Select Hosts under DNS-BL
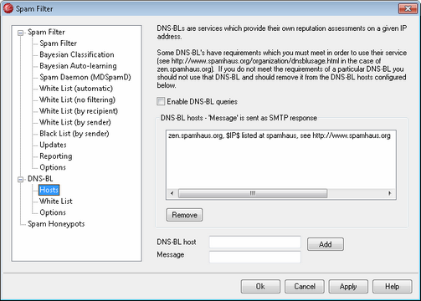Viewport: 421px width, 301px height. (x=49, y=190)
